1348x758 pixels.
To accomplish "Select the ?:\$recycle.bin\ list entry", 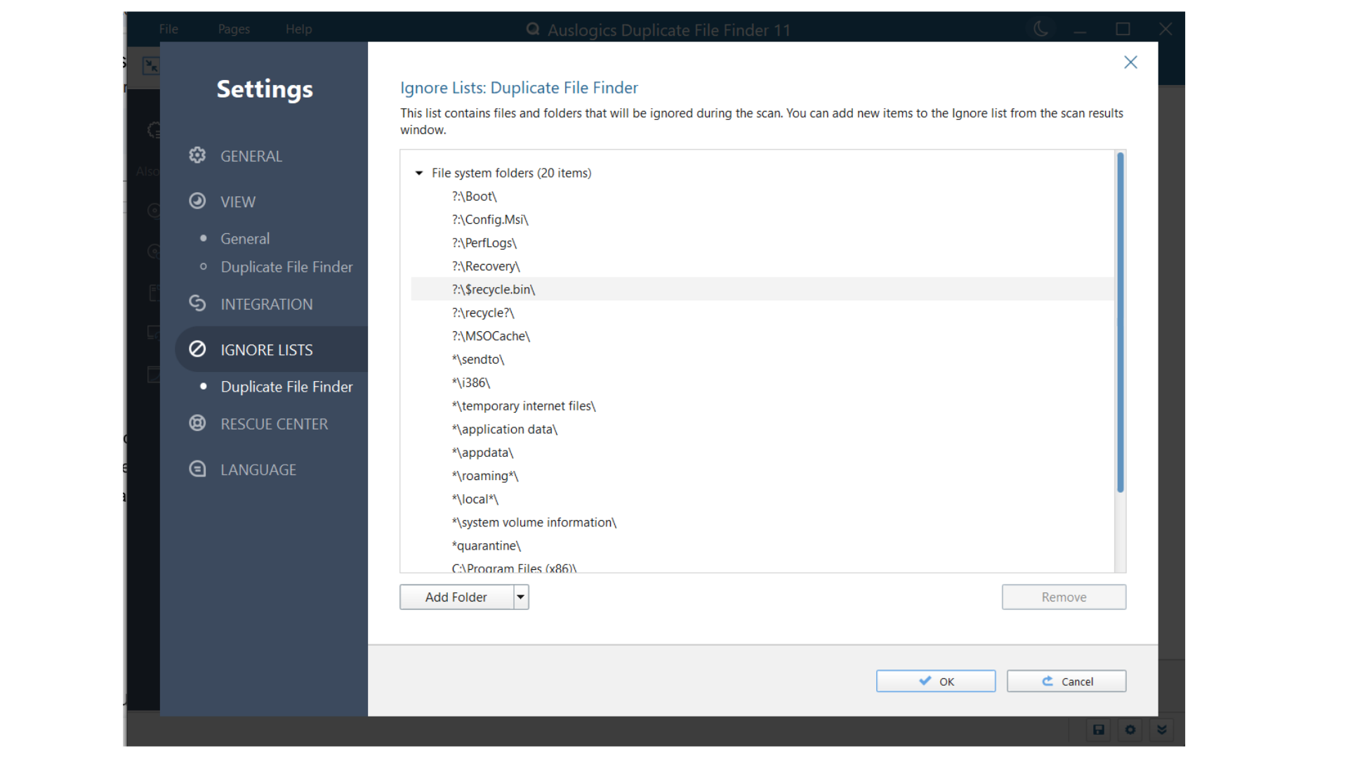I will coord(494,289).
